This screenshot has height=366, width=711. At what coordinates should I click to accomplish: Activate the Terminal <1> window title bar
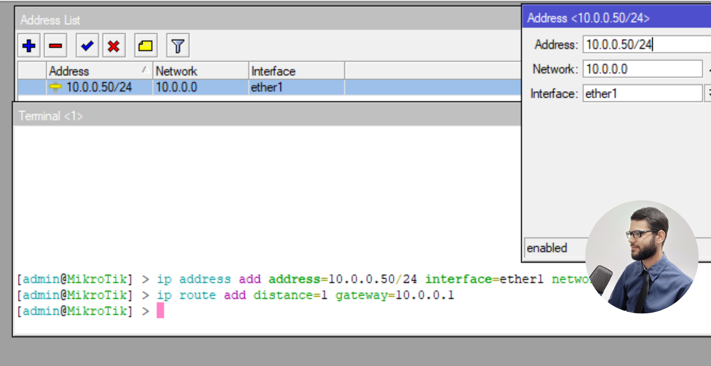click(231, 116)
